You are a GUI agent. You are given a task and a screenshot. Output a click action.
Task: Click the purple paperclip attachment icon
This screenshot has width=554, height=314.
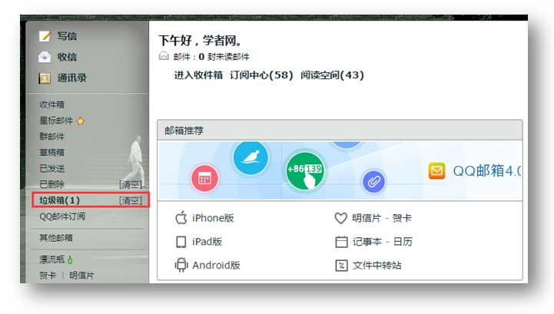tap(373, 182)
